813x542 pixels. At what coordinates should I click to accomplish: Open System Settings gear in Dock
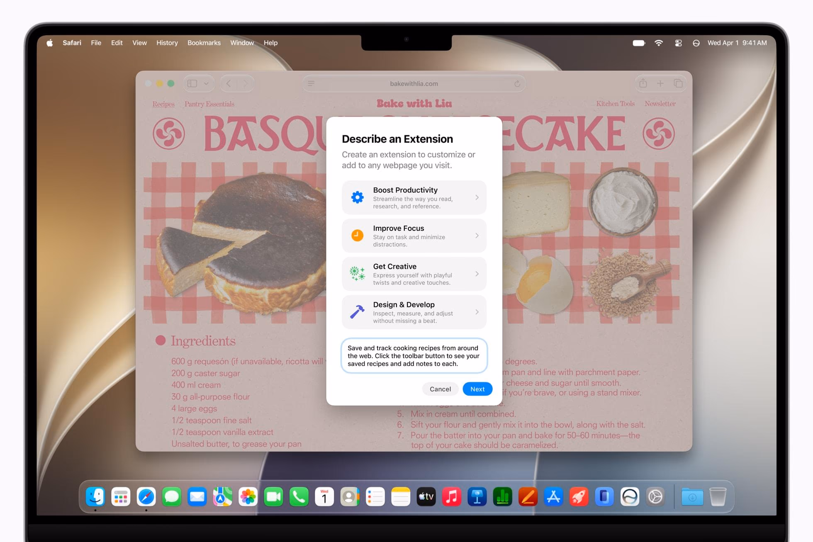point(655,496)
